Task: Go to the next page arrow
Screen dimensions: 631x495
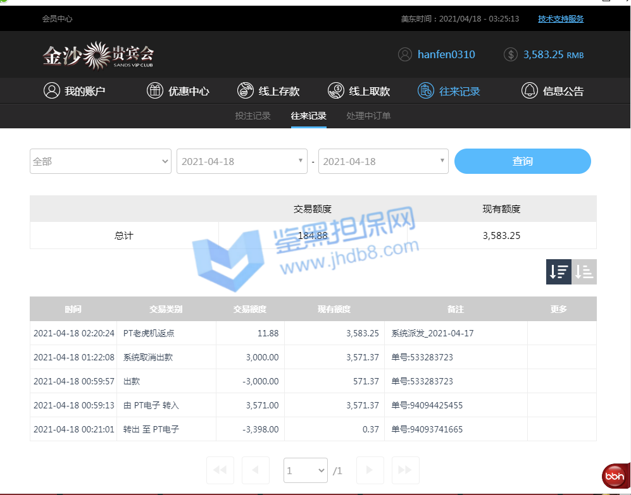Action: point(370,470)
